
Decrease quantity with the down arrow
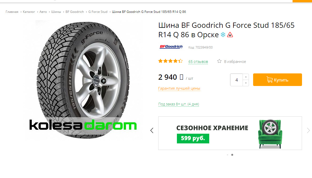[x=246, y=83]
